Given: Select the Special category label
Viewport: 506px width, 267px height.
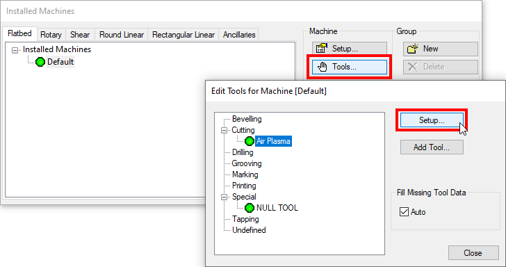Looking at the screenshot, I should pyautogui.click(x=244, y=197).
